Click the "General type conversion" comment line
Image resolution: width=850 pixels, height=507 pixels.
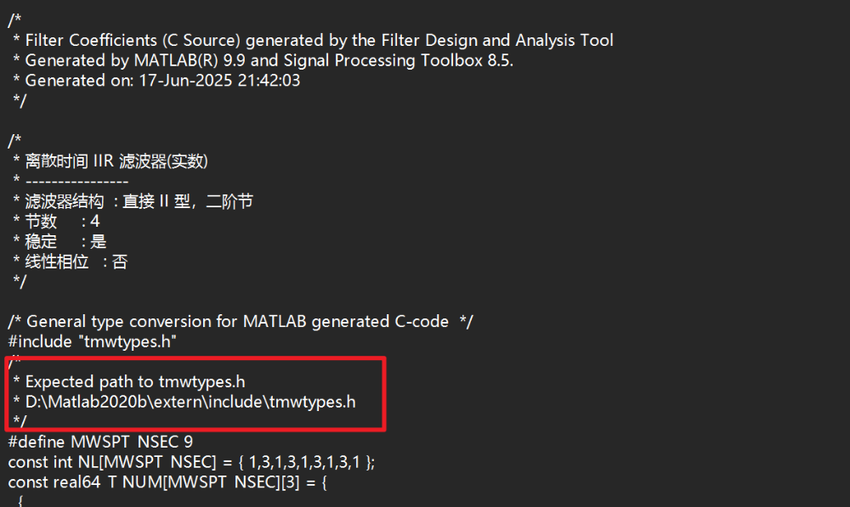tap(241, 322)
